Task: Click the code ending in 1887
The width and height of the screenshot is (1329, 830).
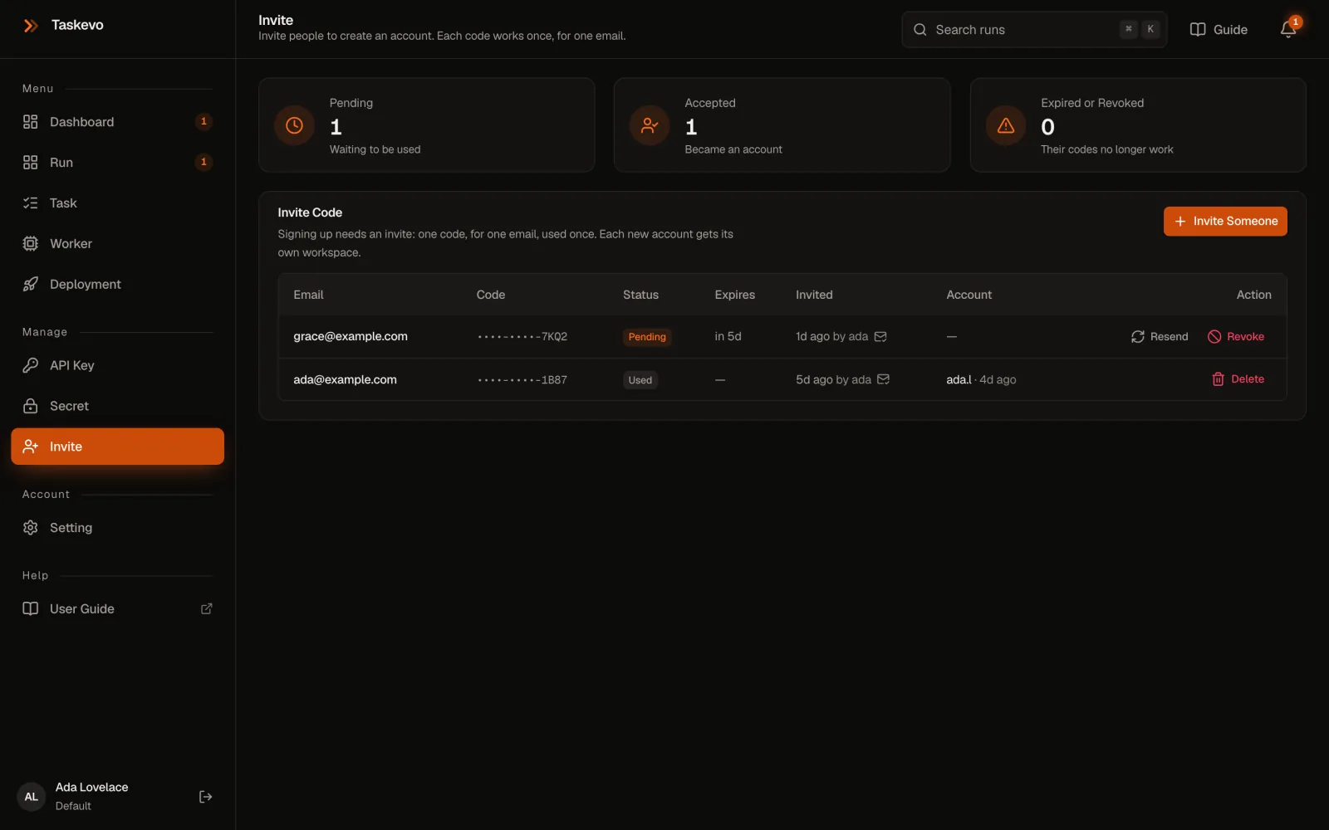Action: pos(522,380)
